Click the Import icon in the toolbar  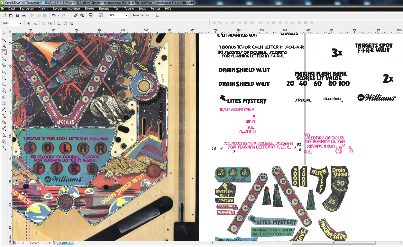(x=76, y=15)
